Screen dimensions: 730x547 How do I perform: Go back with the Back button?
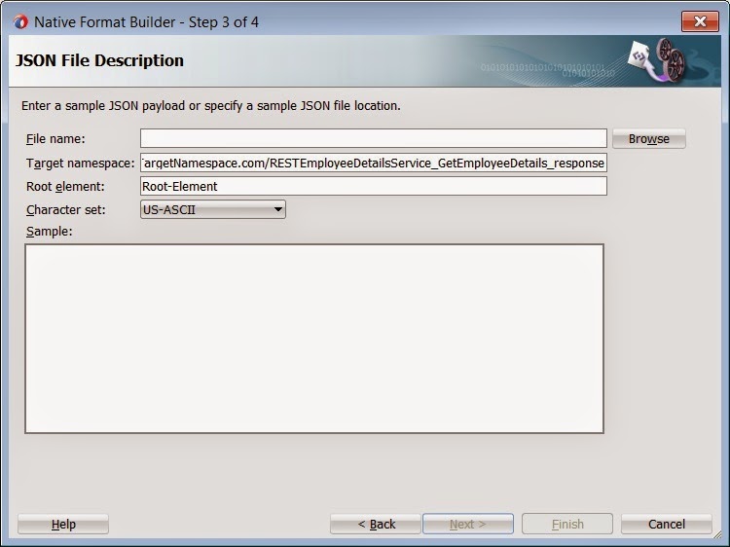pyautogui.click(x=376, y=525)
